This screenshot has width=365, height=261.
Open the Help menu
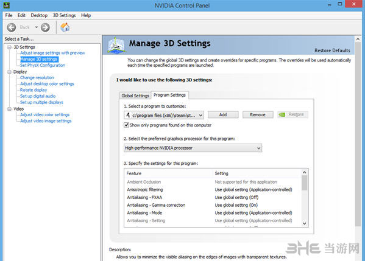(86, 15)
